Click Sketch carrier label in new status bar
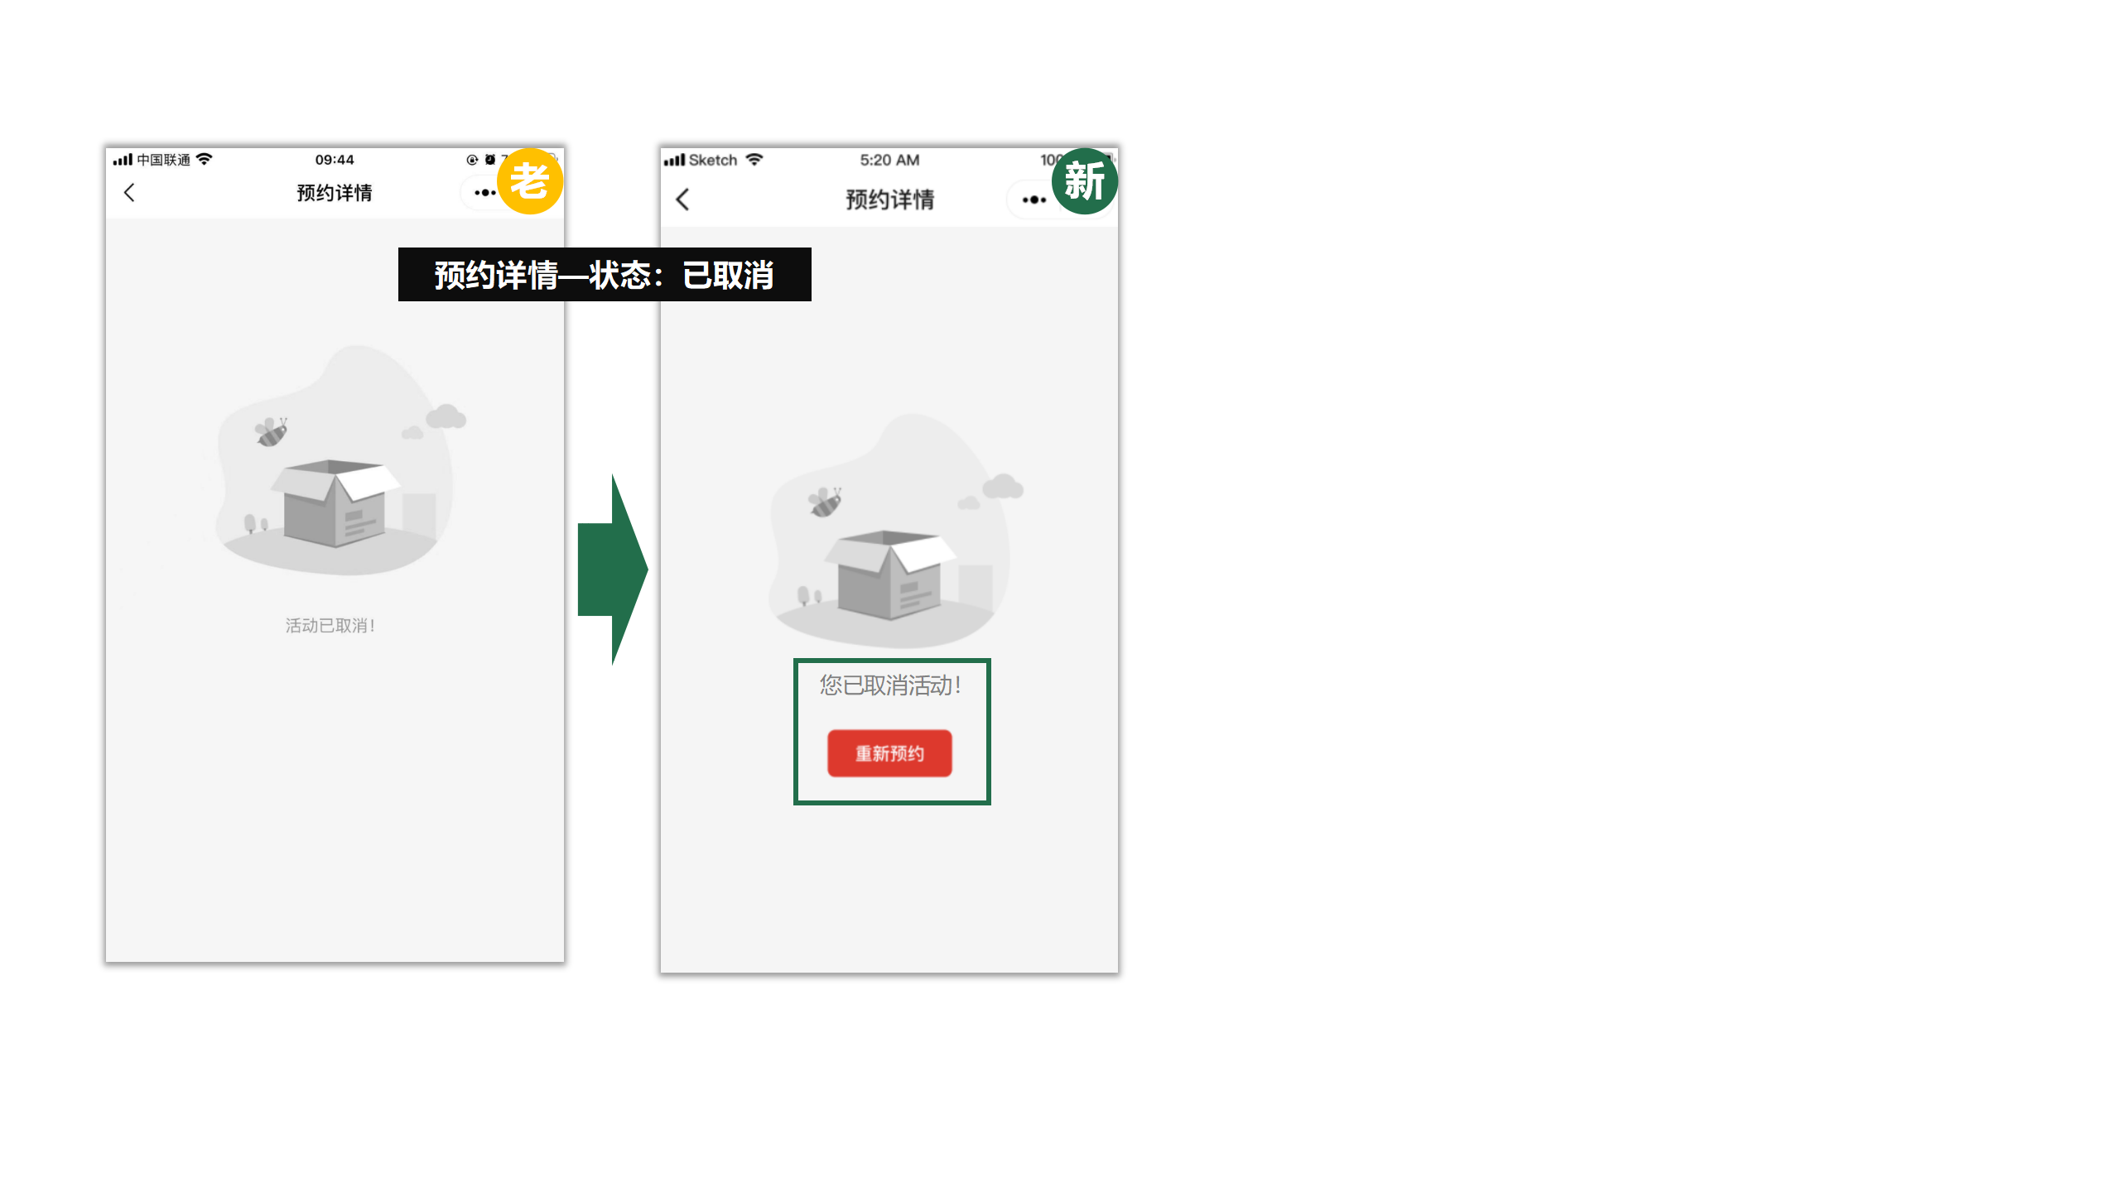The image size is (2120, 1192). pyautogui.click(x=713, y=161)
